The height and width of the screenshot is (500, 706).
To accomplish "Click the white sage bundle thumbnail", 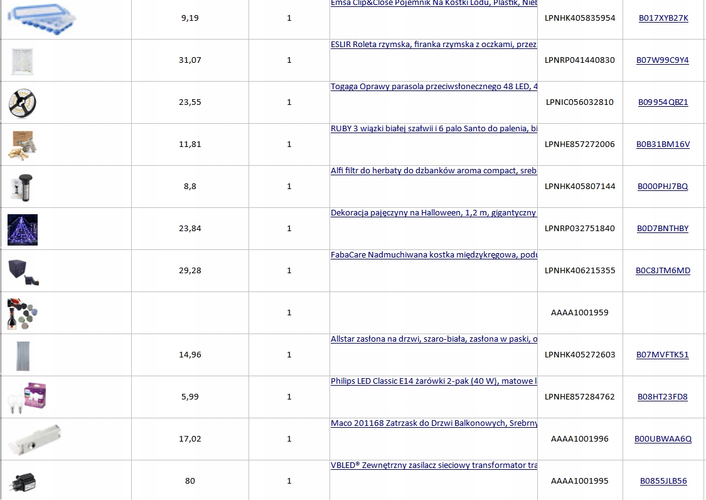I will (23, 144).
